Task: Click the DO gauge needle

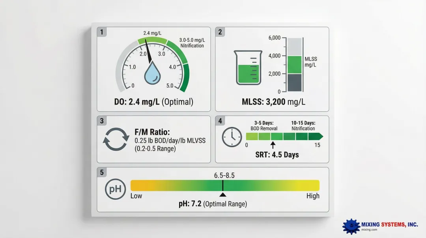Action: (x=148, y=51)
